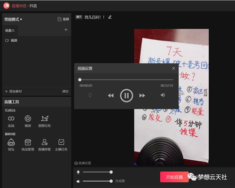Click the microphone volume slider handle

(x=111, y=172)
